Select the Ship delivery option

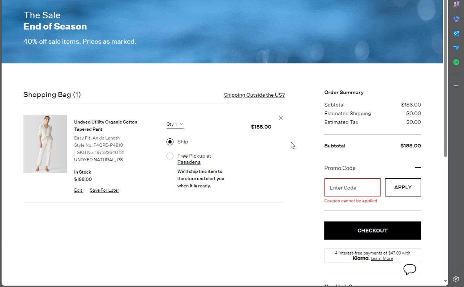click(x=170, y=142)
